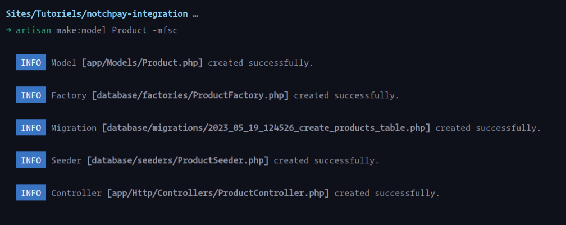Open the database/factories/ProductFactory.php path
Screen dimensions: 566x225
pos(190,95)
